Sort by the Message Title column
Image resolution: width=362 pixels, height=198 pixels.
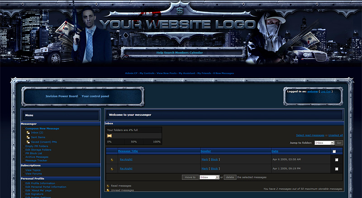[128, 151]
